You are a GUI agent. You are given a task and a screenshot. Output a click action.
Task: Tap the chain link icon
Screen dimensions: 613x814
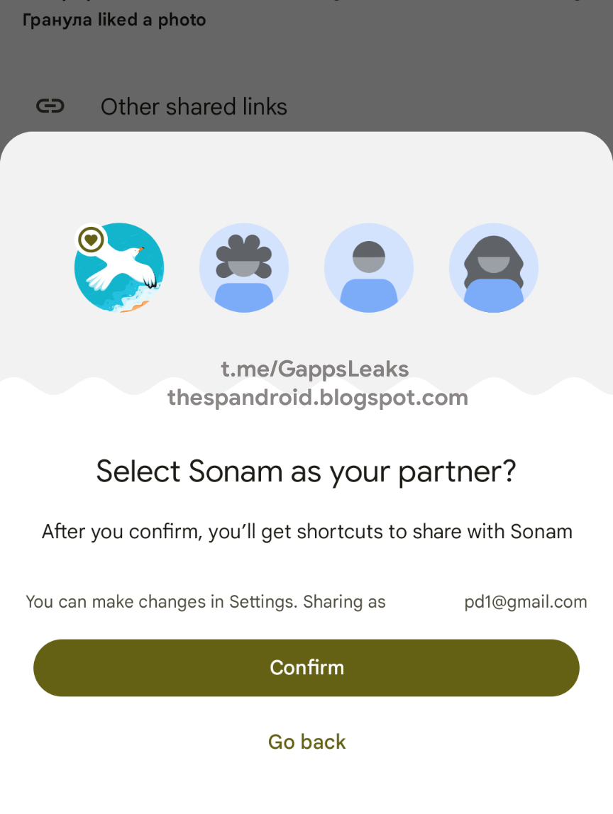(x=50, y=106)
